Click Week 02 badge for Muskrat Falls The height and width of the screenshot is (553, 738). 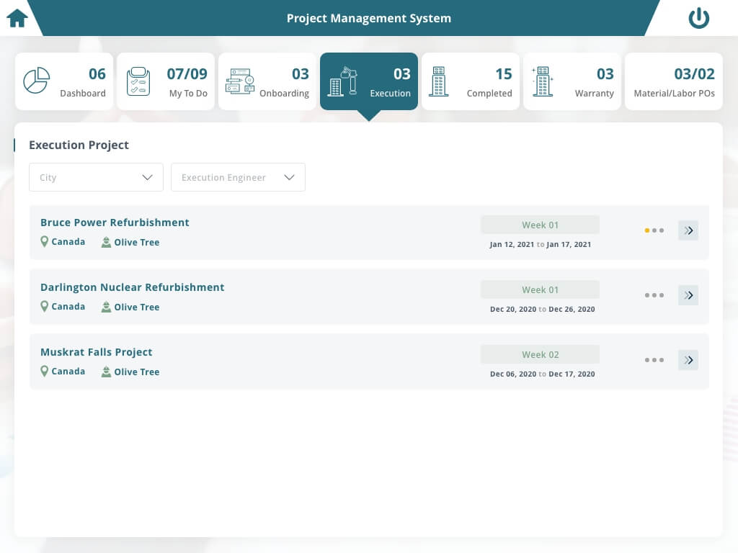(540, 354)
